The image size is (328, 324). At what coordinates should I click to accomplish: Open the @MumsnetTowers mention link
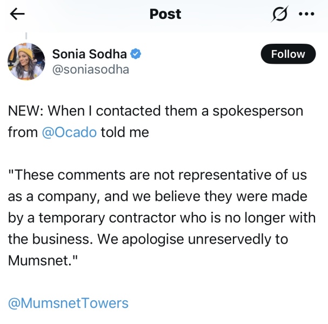pyautogui.click(x=68, y=302)
